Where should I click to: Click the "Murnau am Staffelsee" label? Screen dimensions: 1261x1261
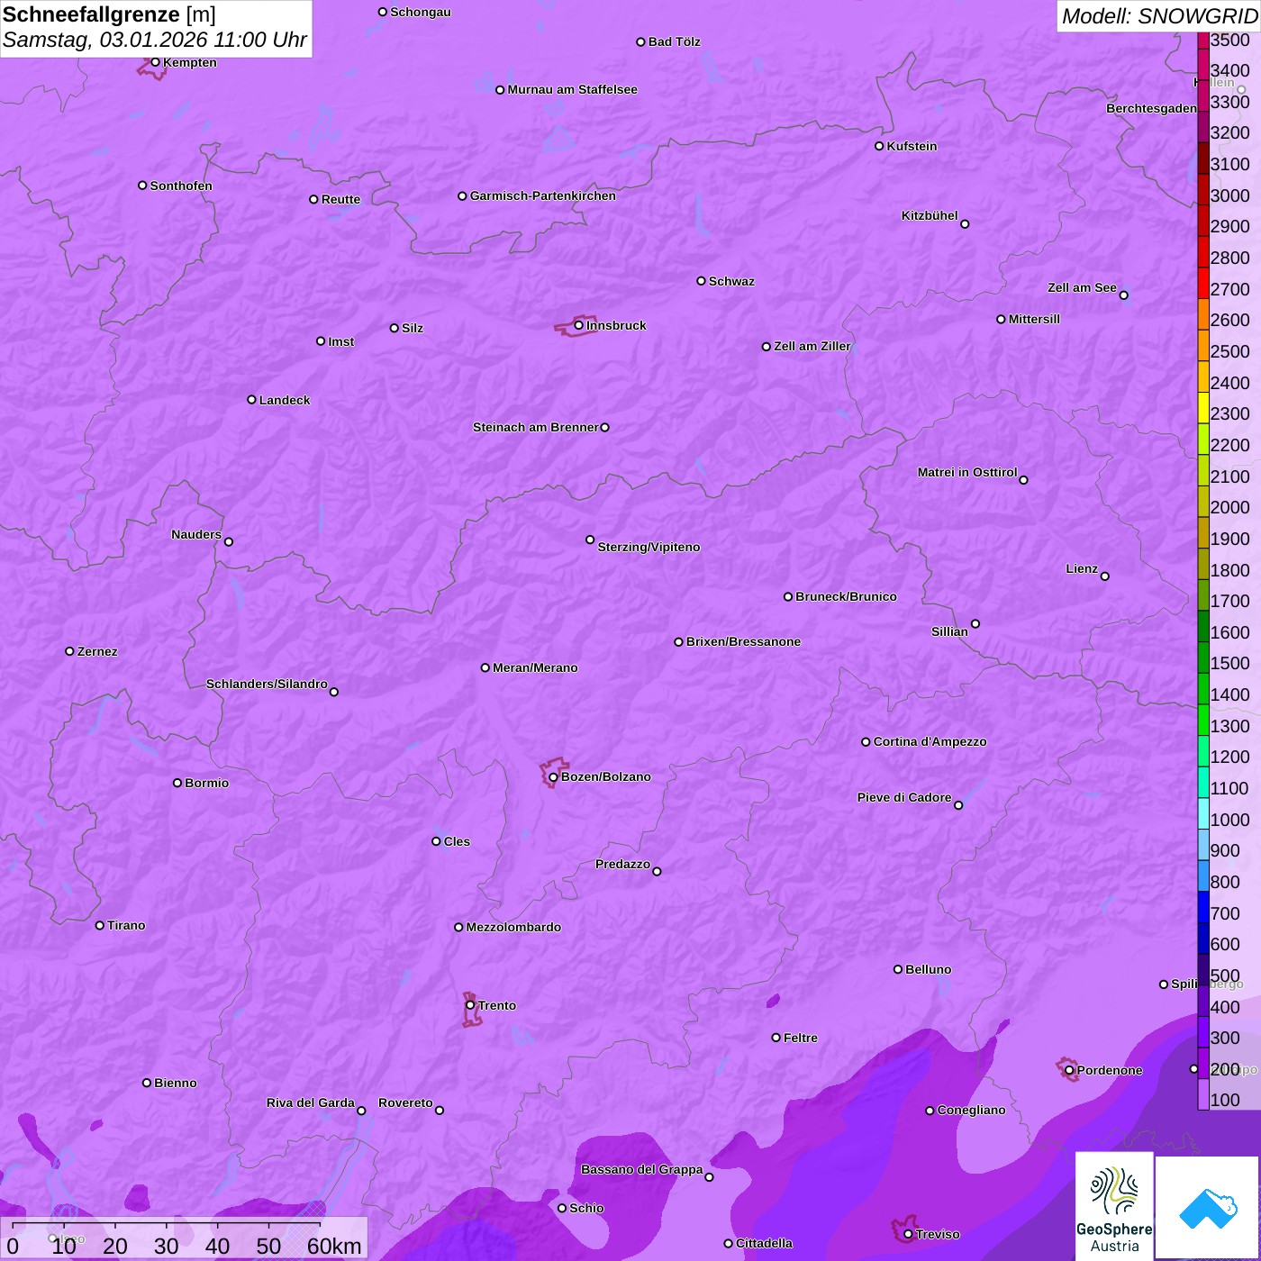pos(572,89)
